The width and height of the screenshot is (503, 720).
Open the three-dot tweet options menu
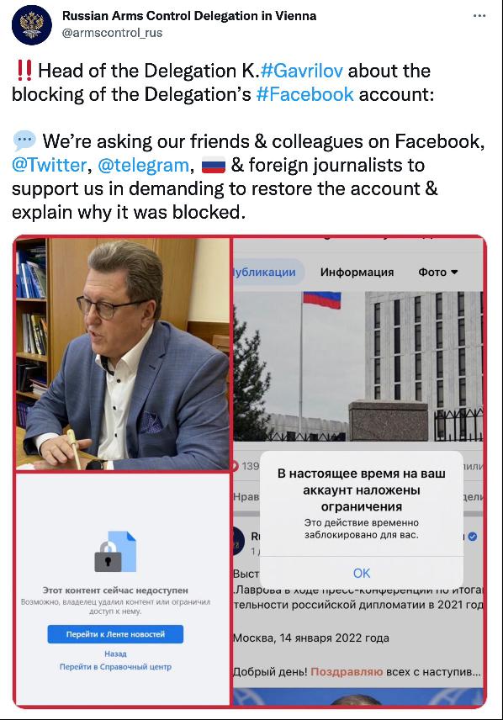click(x=479, y=16)
